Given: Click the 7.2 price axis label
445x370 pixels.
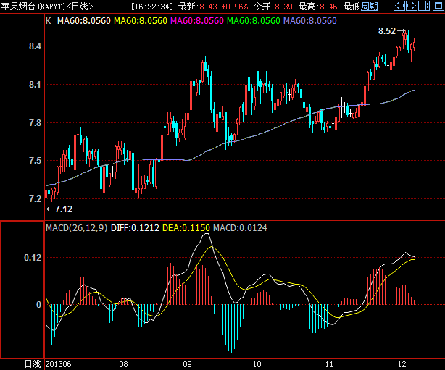Looking at the screenshot, I should [x=36, y=199].
